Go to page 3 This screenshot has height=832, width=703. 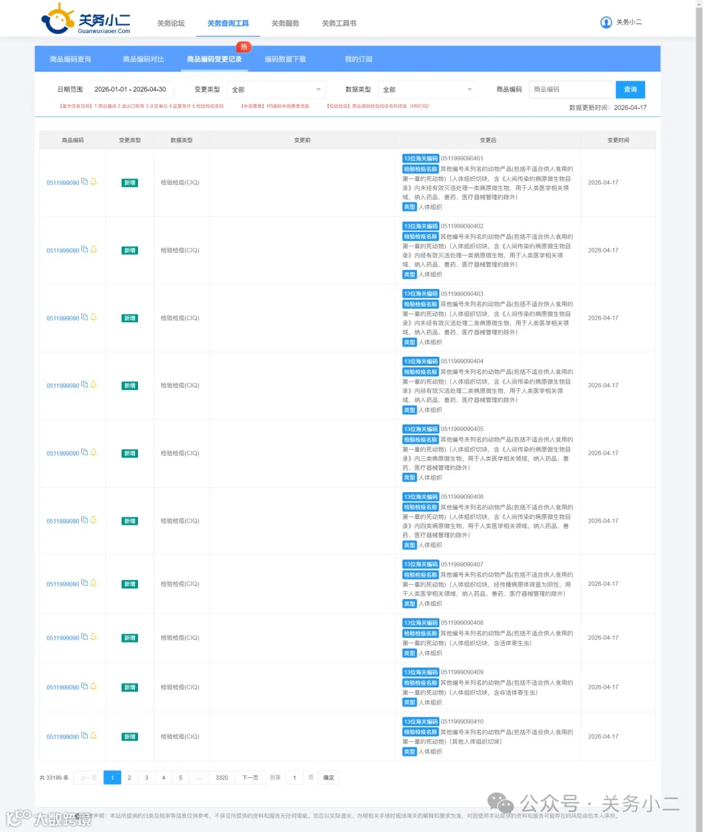[x=146, y=777]
